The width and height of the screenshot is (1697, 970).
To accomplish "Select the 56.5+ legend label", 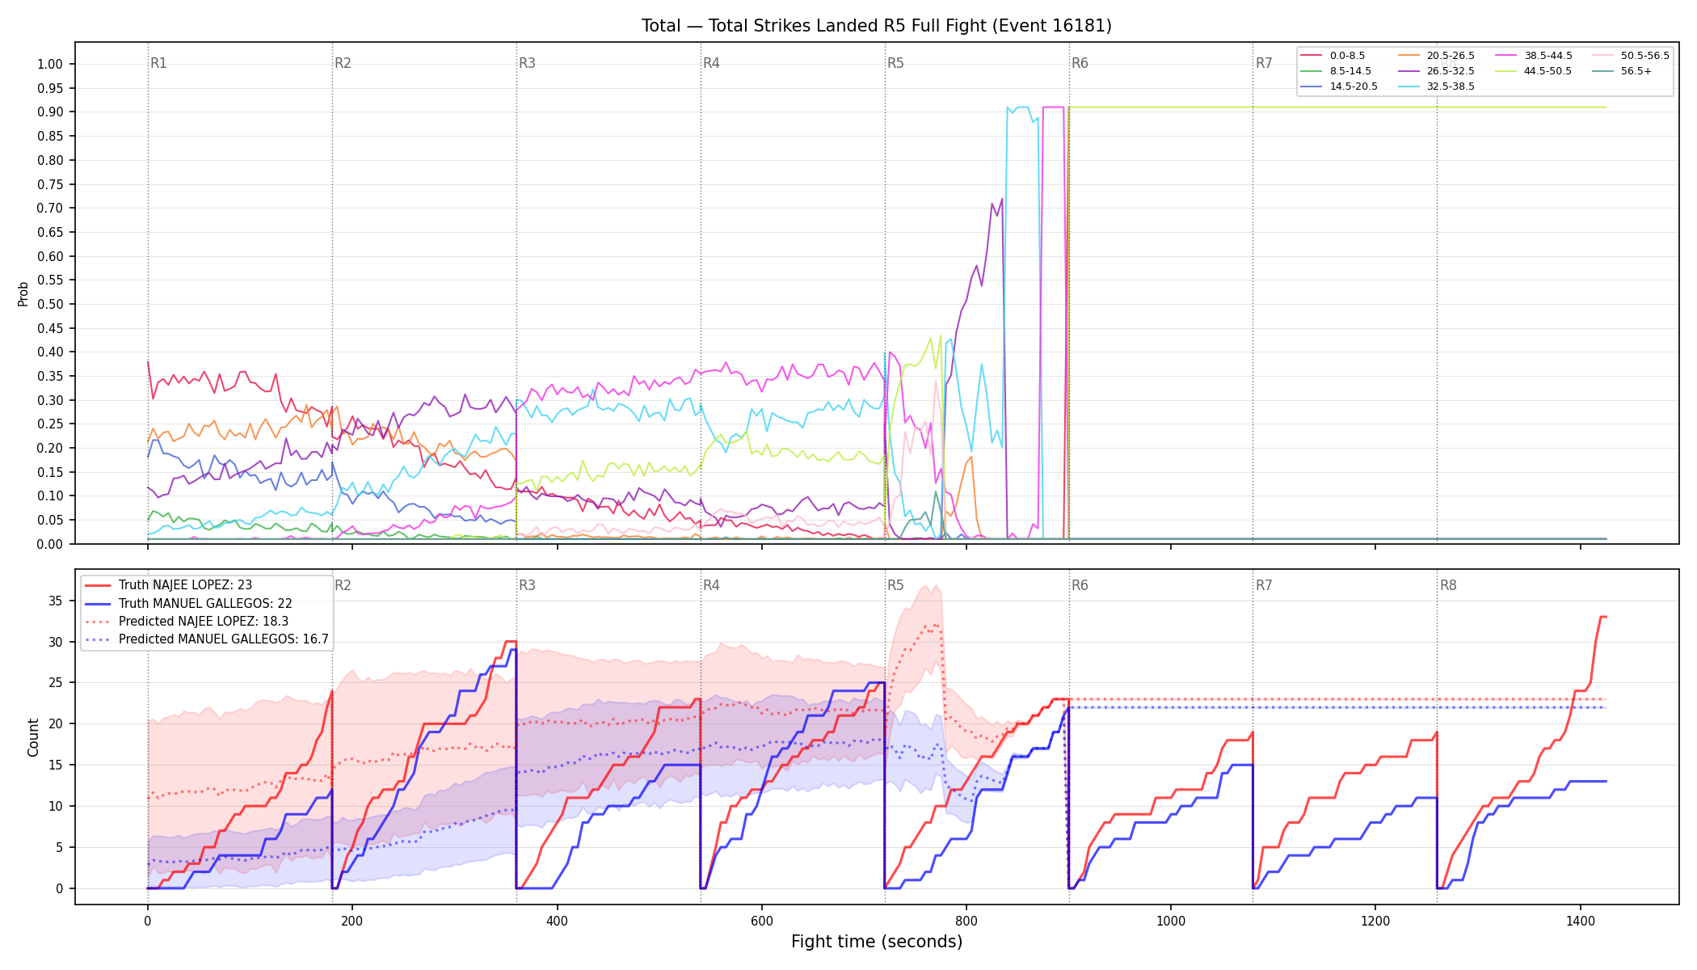I will click(x=1636, y=71).
